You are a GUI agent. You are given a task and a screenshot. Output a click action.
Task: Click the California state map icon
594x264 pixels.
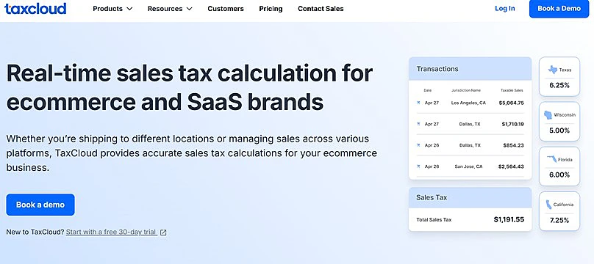click(x=548, y=205)
